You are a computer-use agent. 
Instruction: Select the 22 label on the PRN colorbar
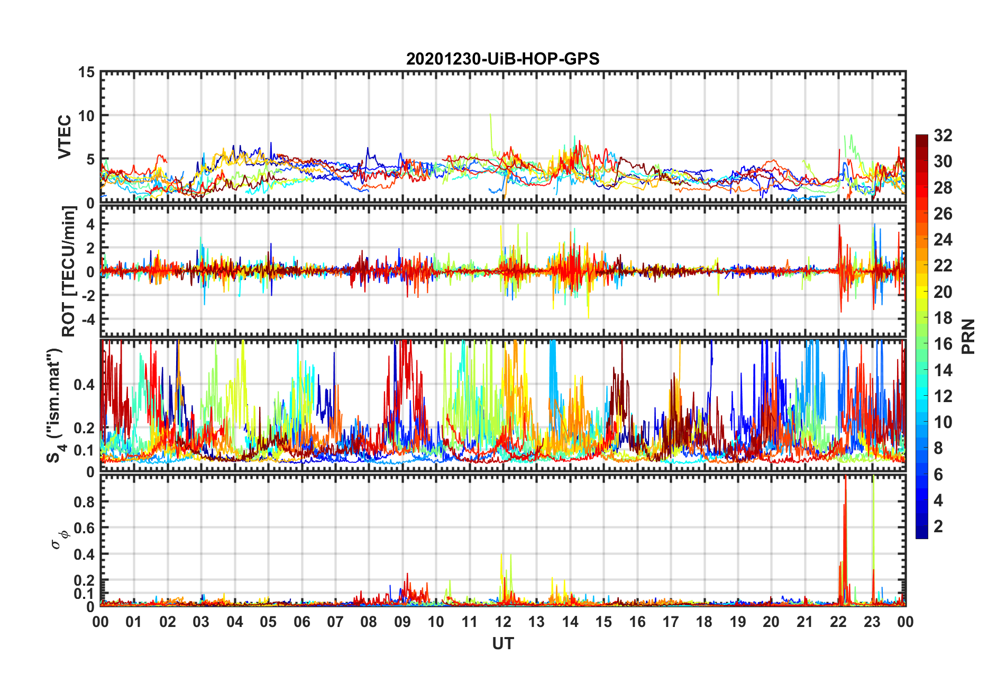pos(943,266)
